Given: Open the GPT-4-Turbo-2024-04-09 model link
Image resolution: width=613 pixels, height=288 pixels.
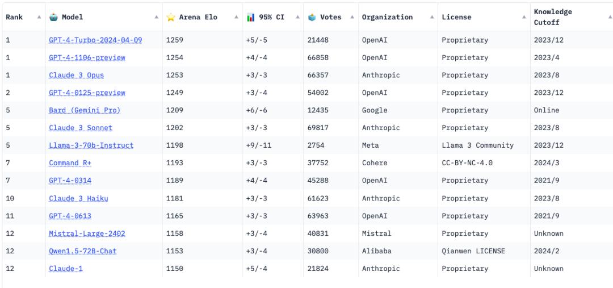Looking at the screenshot, I should (95, 40).
